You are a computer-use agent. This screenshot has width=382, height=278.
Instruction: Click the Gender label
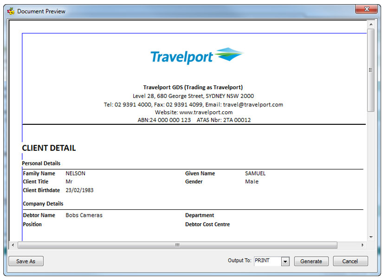[x=194, y=181]
